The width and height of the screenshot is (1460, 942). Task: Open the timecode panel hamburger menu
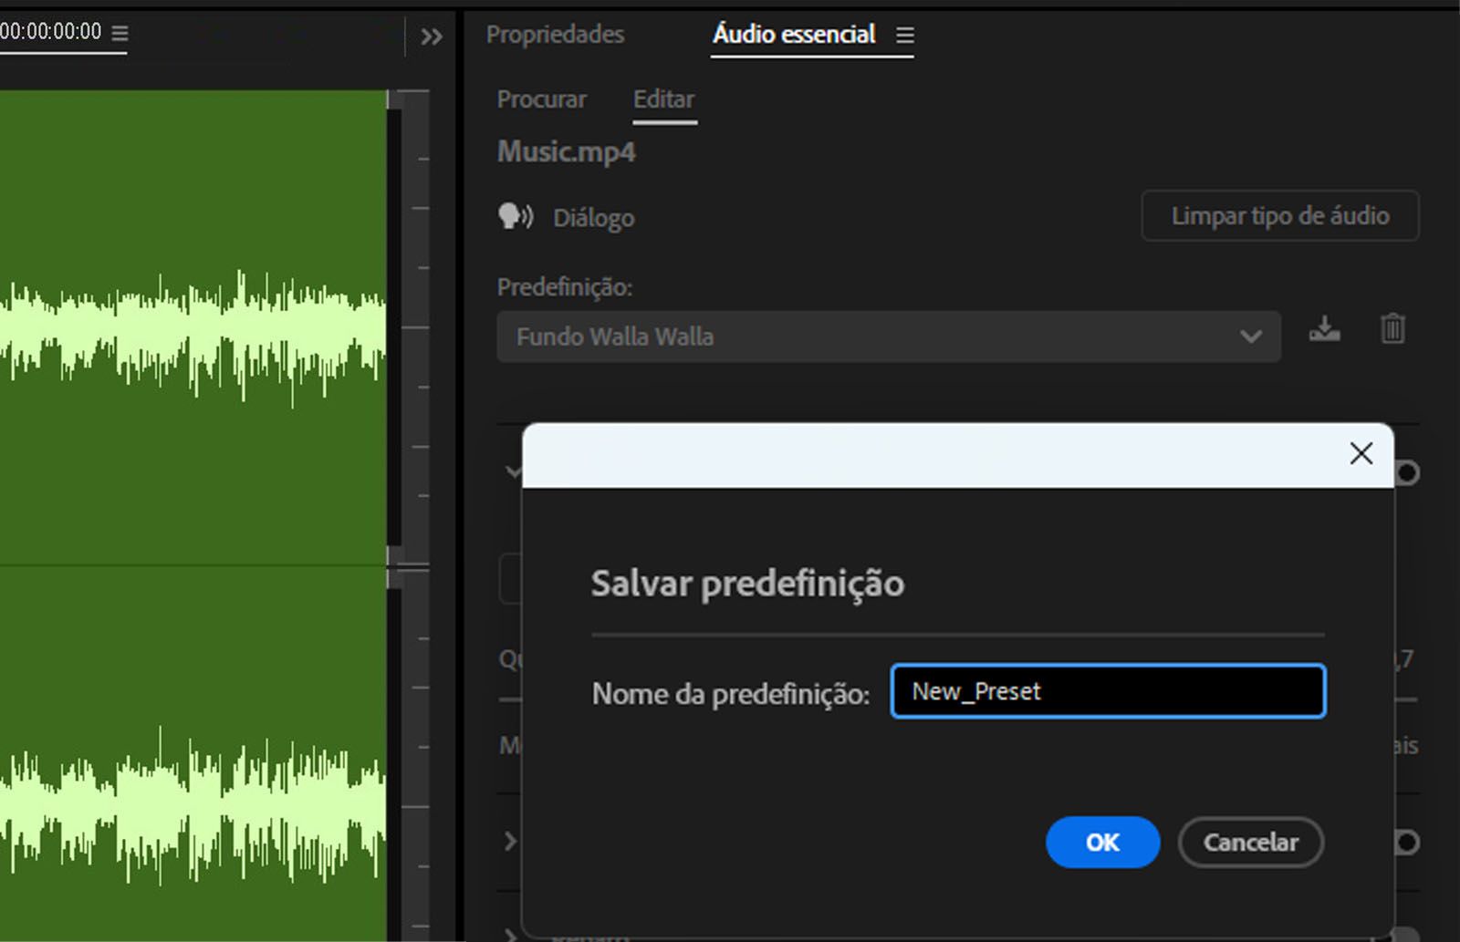(119, 32)
